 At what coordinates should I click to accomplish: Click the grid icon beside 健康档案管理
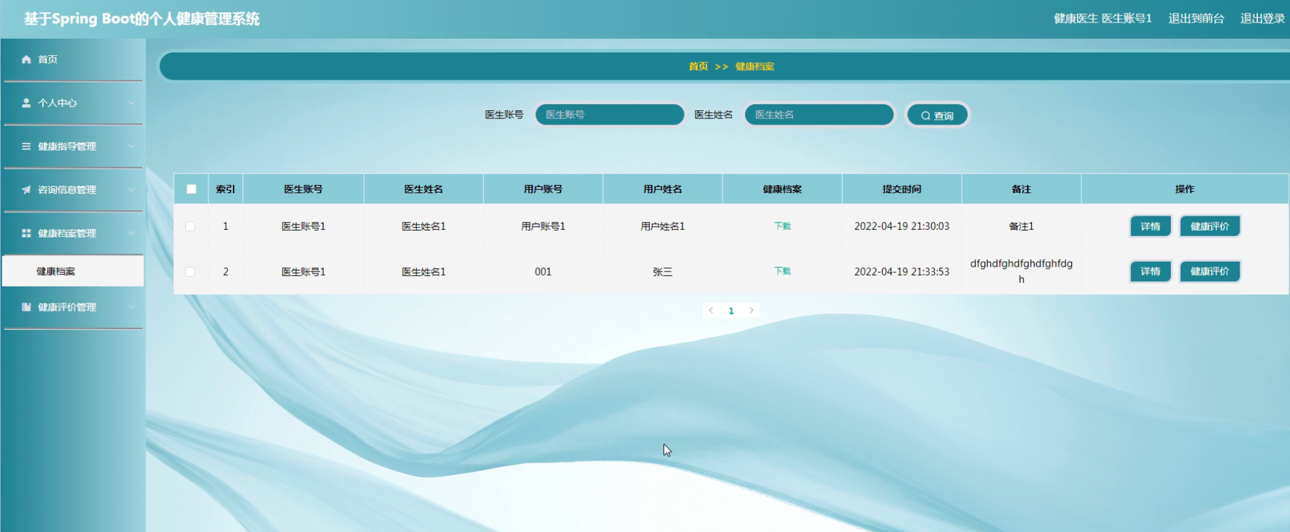26,233
